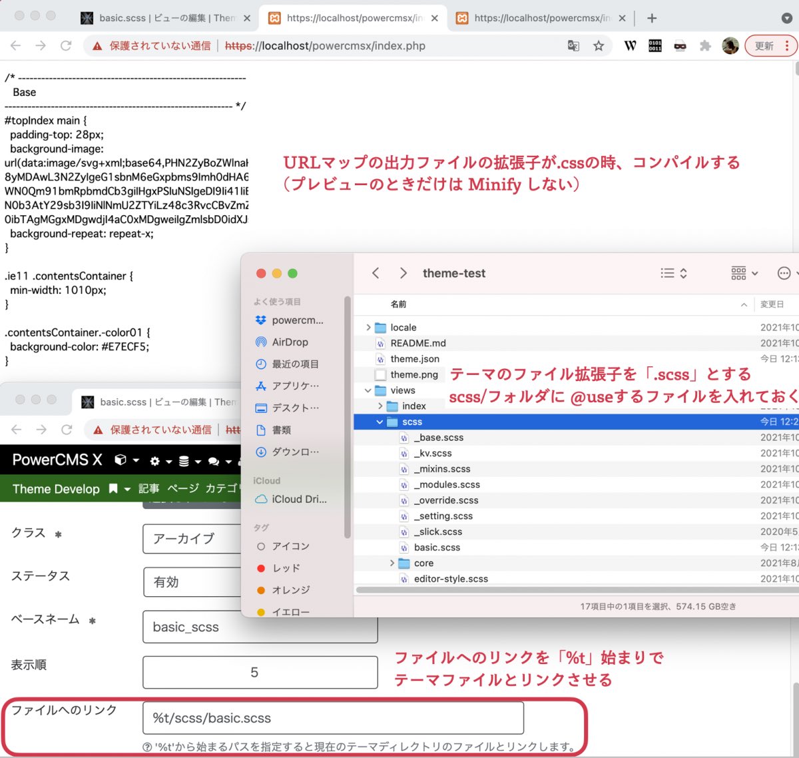Switch to basic.scss ビューの編集 tab

166,18
